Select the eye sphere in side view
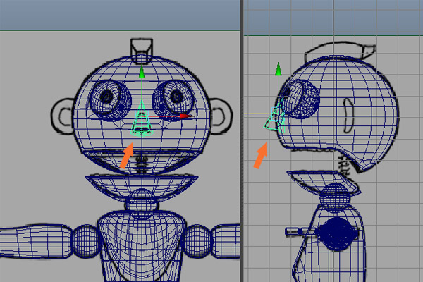423x282 pixels. click(300, 99)
